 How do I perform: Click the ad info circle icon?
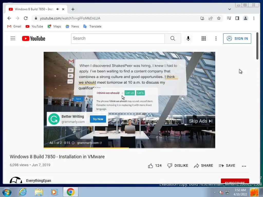point(73,143)
